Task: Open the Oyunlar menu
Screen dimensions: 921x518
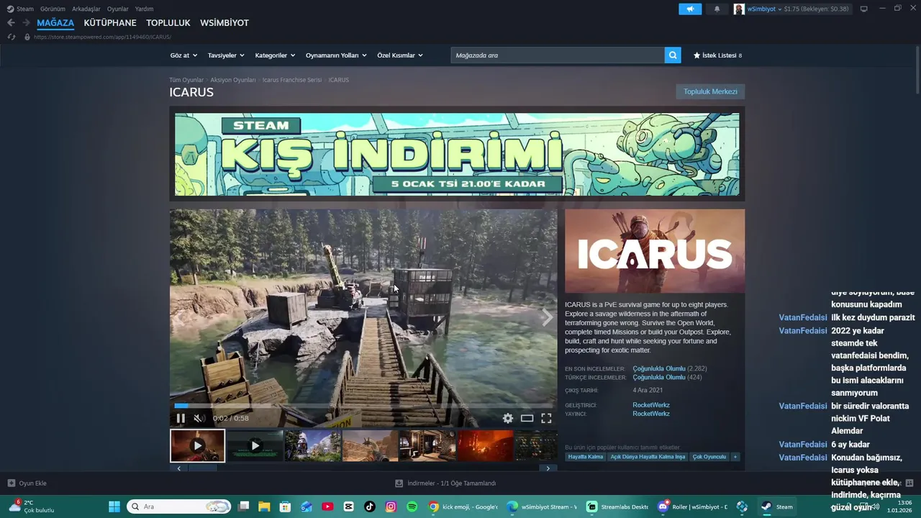Action: tap(118, 9)
